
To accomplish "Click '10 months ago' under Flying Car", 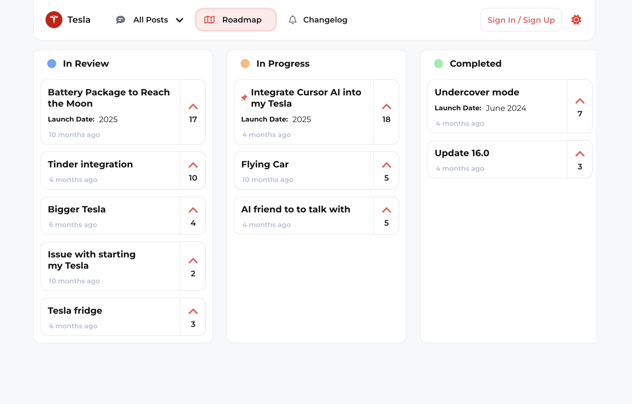I will click(x=268, y=179).
